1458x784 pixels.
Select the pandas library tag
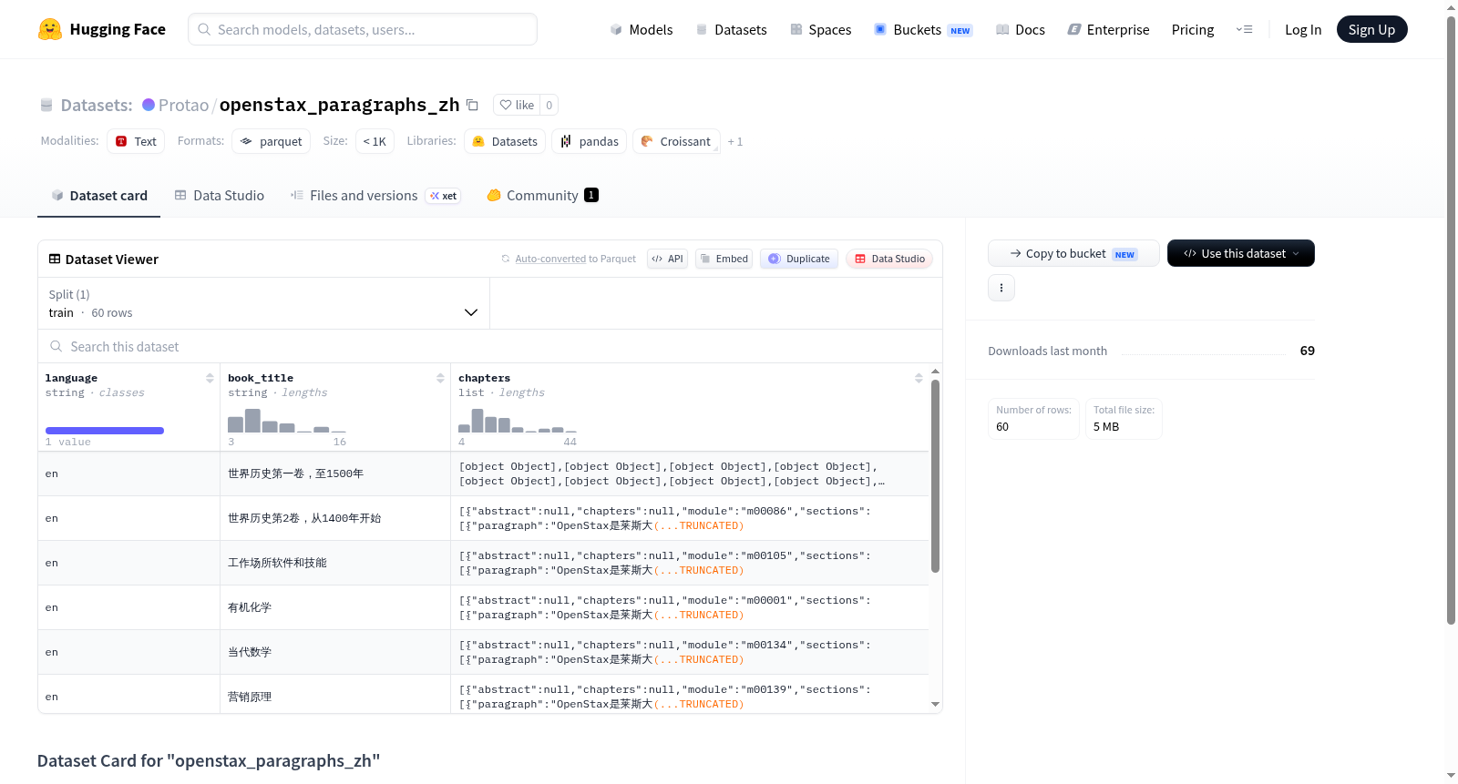coord(589,141)
